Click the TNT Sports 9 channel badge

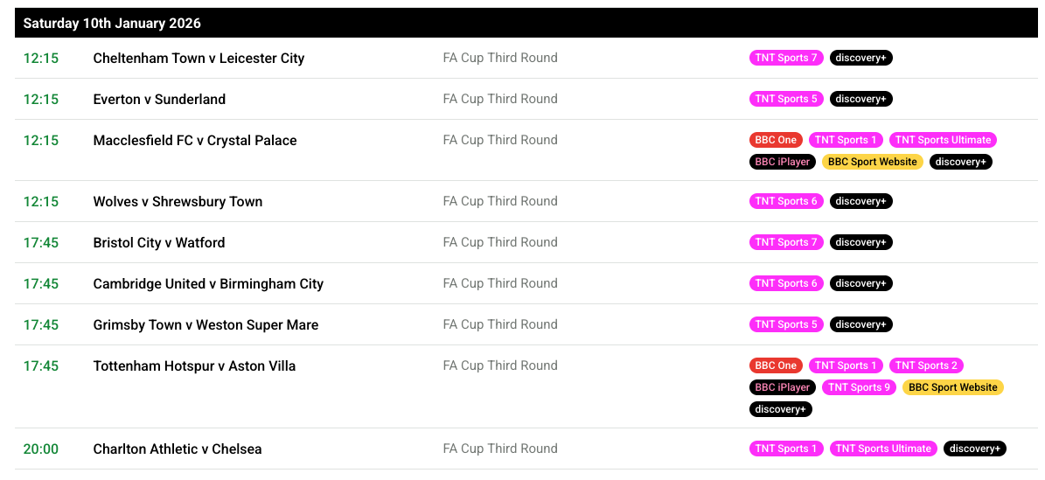pyautogui.click(x=859, y=387)
